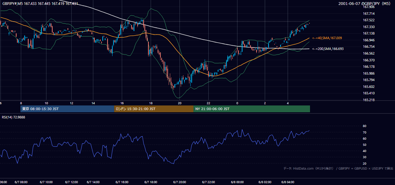395x185 pixels.
Task: Click price axis value 165.986
Action: pos(368,73)
